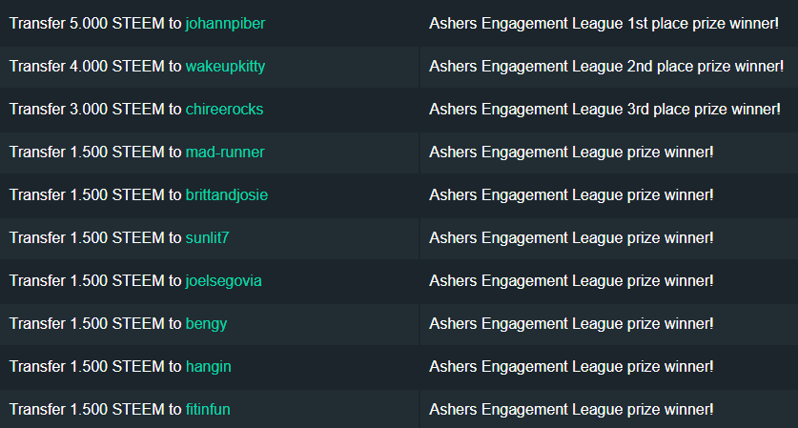Select memo text in fitinfun row

[571, 409]
